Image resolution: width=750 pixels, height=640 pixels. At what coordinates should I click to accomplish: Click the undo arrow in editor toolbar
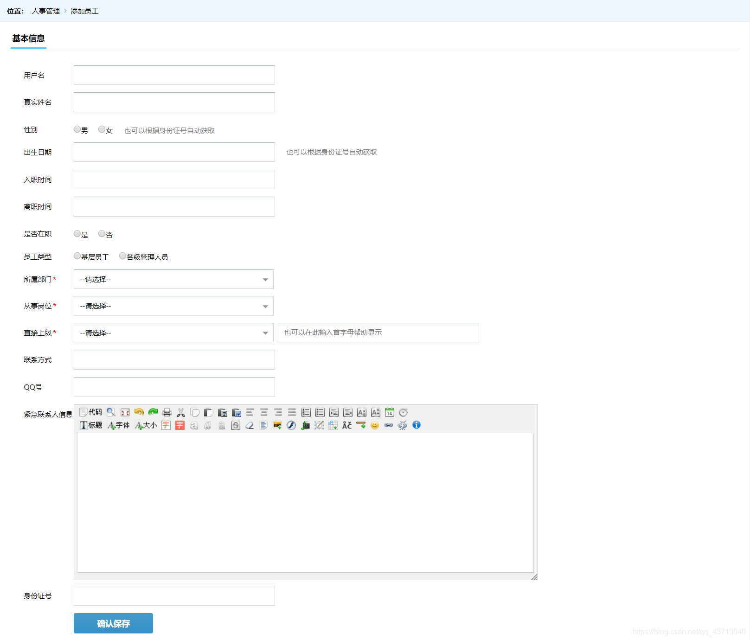pyautogui.click(x=139, y=412)
